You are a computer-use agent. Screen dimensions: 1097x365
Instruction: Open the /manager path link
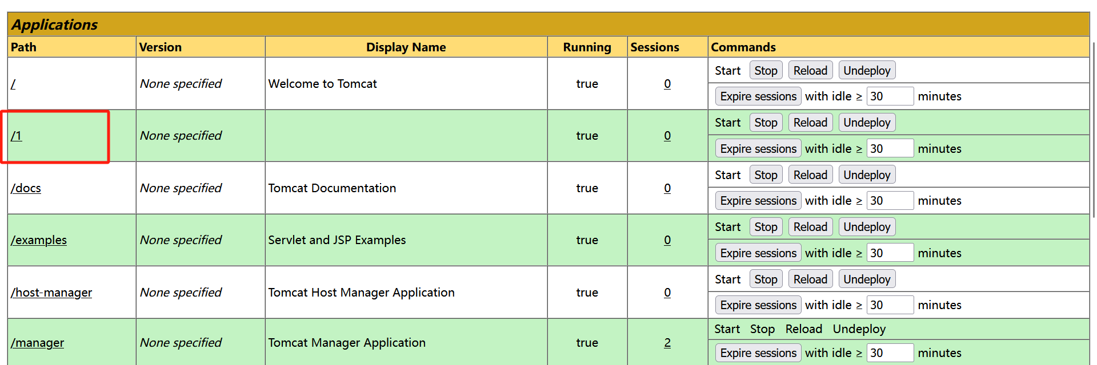[x=37, y=343]
